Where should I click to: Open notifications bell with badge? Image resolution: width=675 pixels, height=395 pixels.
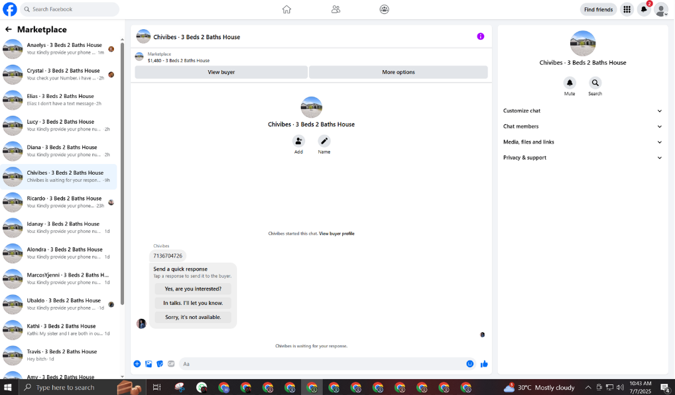click(644, 9)
